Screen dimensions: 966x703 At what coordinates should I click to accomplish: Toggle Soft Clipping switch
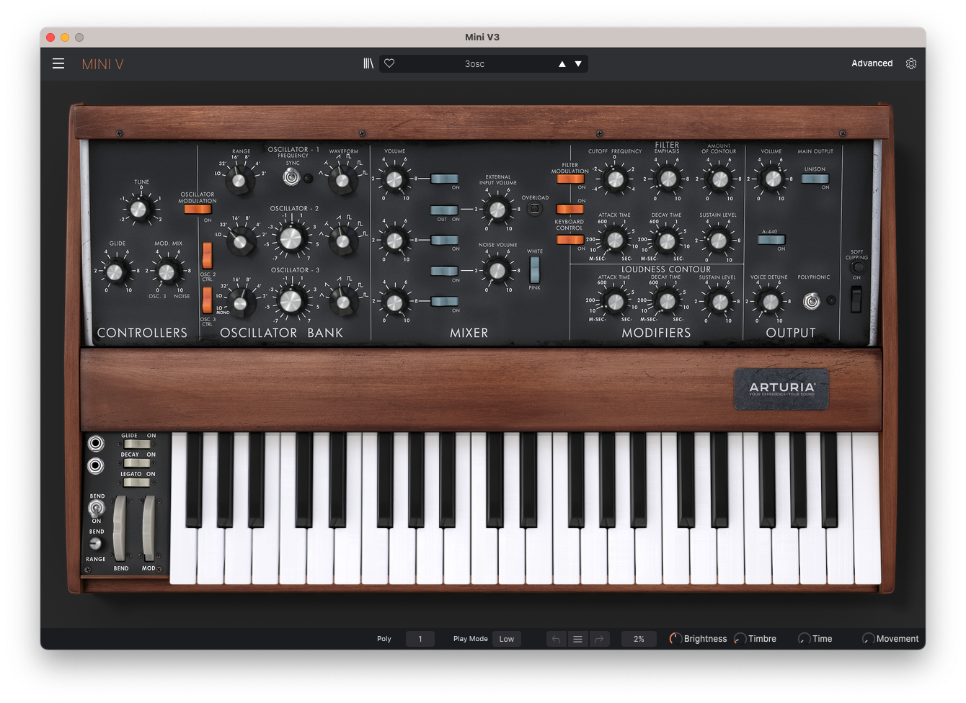pyautogui.click(x=856, y=299)
